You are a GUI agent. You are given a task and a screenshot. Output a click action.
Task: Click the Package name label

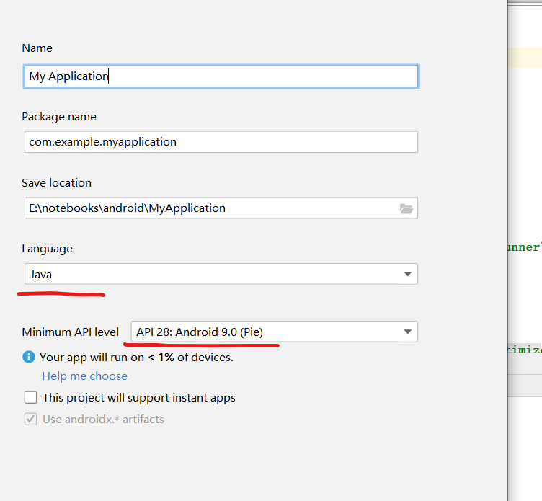[59, 117]
